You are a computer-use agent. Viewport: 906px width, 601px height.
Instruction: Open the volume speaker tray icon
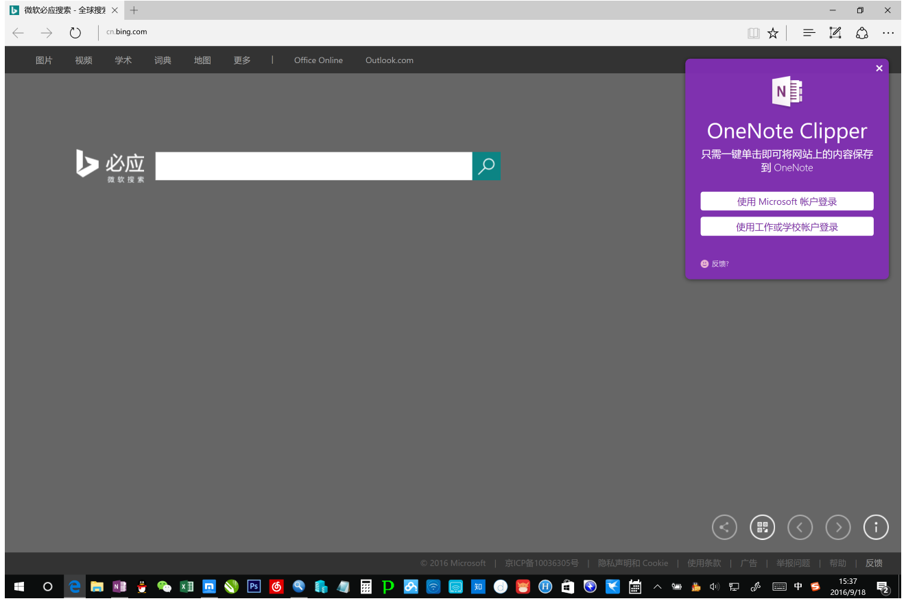[715, 587]
